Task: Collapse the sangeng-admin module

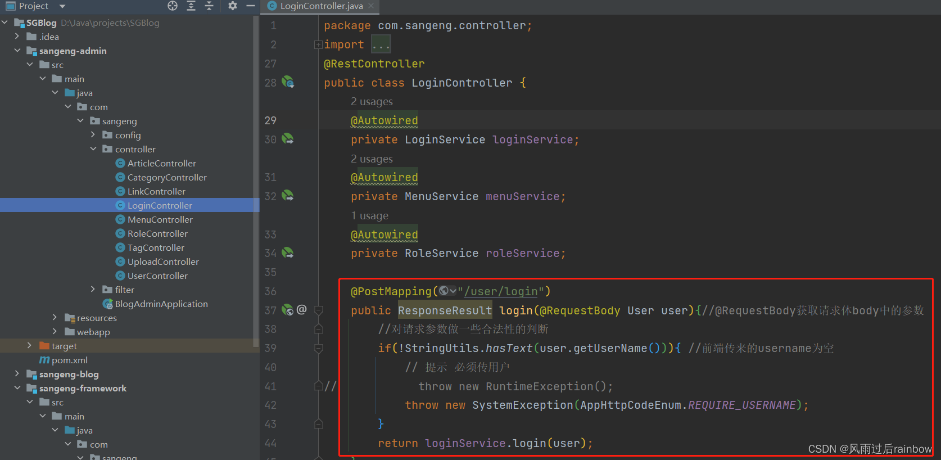Action: point(17,51)
